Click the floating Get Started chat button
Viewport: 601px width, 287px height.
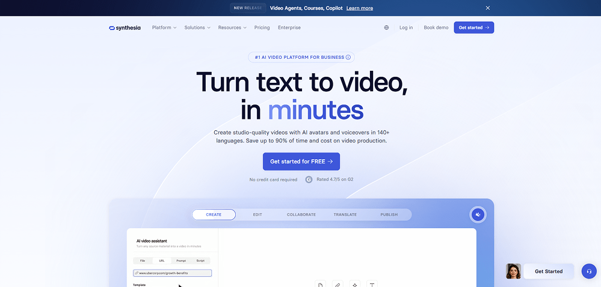(549, 271)
